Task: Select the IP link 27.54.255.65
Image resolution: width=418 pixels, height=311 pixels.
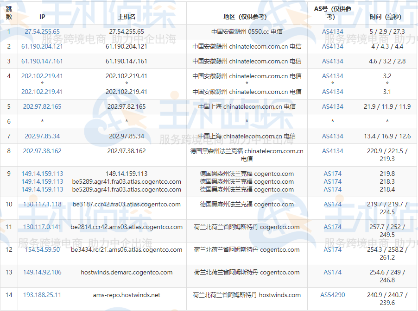Action: tap(42, 32)
